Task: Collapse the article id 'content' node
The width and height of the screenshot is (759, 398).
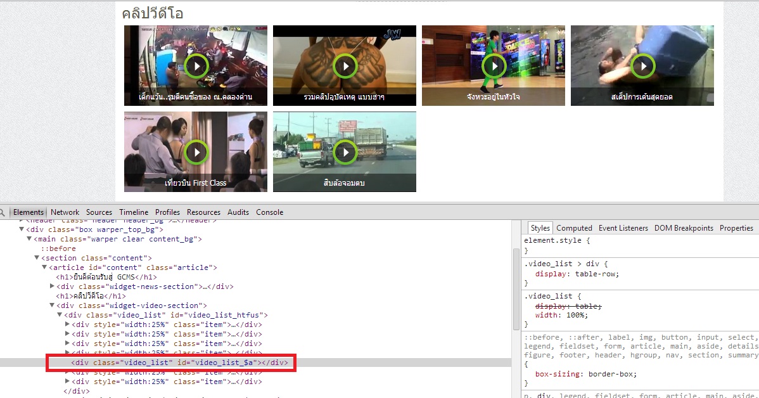Action: [44, 267]
